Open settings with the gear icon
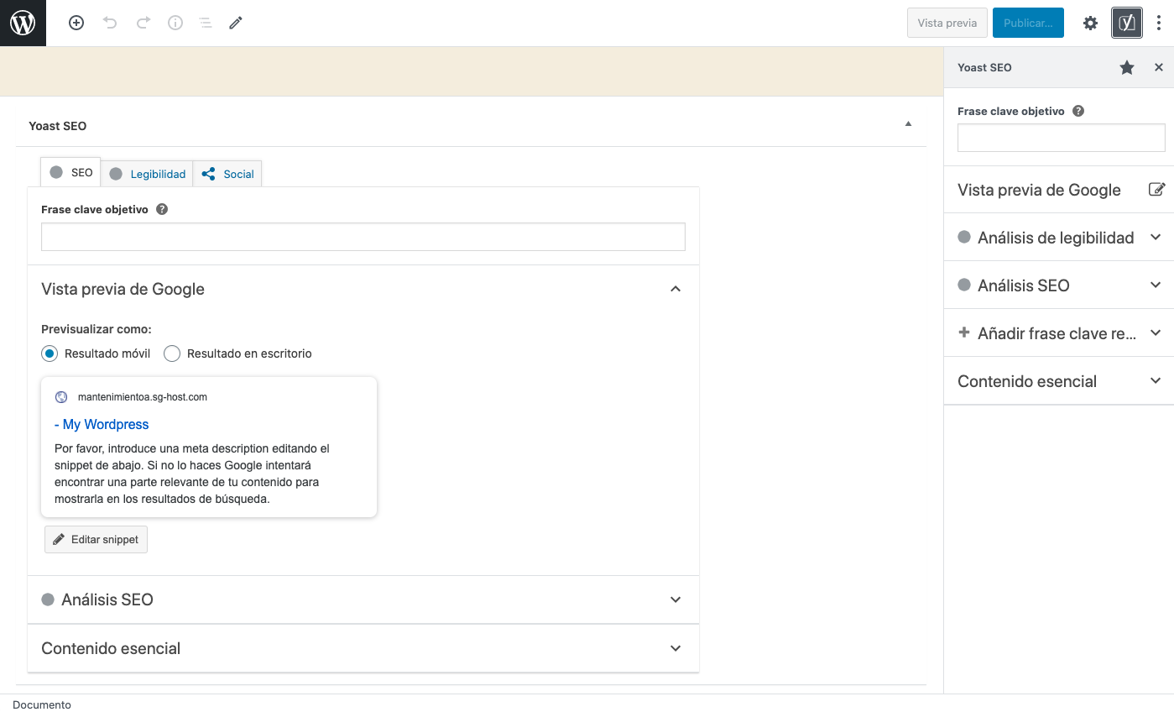This screenshot has width=1174, height=712. pos(1090,24)
